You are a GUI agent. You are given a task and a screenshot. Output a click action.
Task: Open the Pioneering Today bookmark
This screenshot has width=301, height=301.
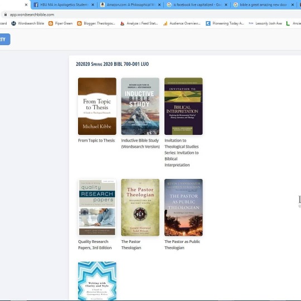click(x=225, y=23)
